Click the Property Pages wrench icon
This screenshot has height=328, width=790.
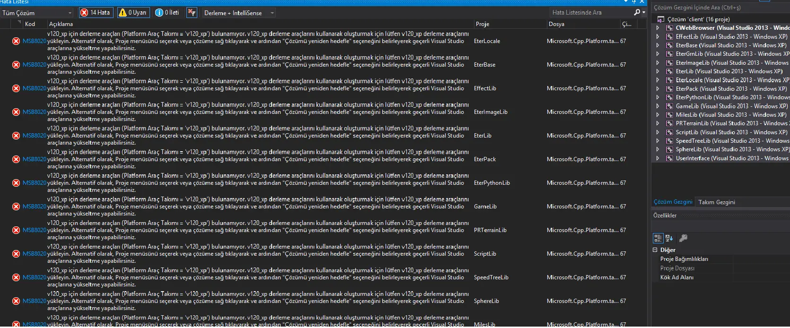click(x=683, y=238)
